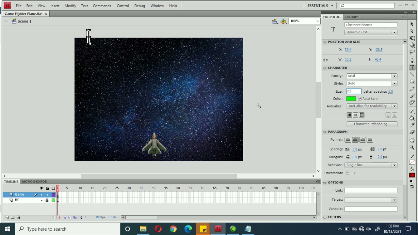The height and width of the screenshot is (235, 418).
Task: Select the Pen tool
Action: click(x=412, y=60)
